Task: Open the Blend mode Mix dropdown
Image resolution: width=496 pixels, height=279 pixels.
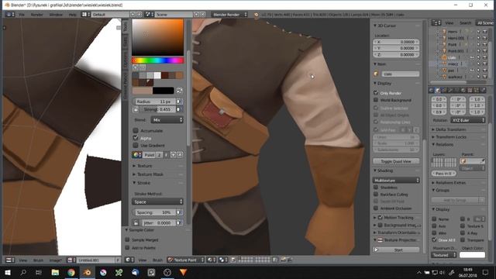Action: click(x=167, y=120)
